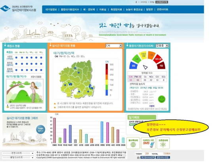Open the ozone alert atom icon box
222x164 pixels.
click(163, 143)
